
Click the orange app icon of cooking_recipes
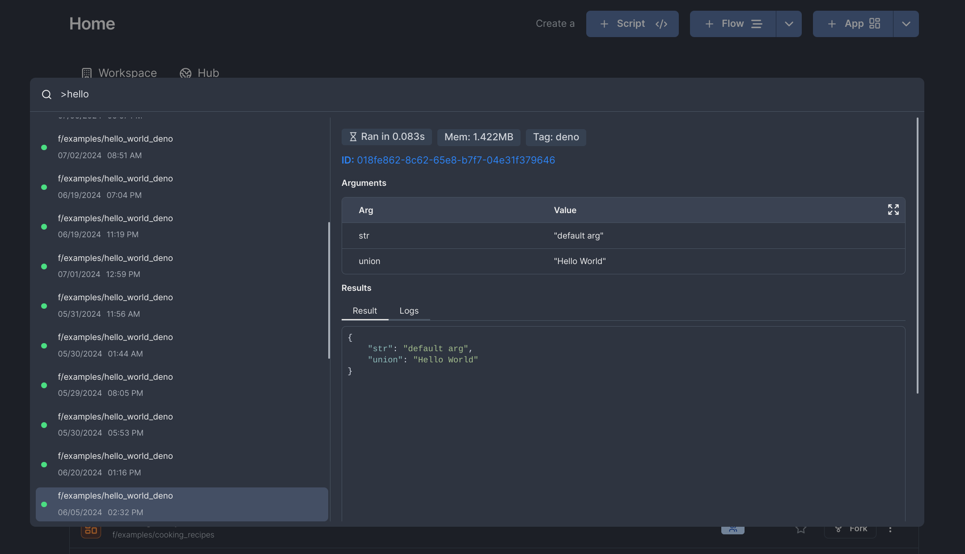(91, 531)
